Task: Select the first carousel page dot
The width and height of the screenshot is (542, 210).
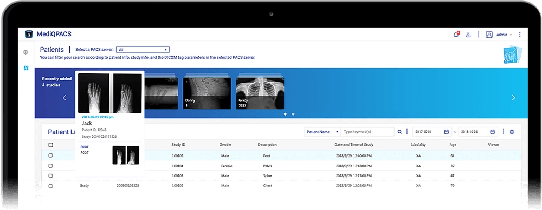Action: (285, 114)
